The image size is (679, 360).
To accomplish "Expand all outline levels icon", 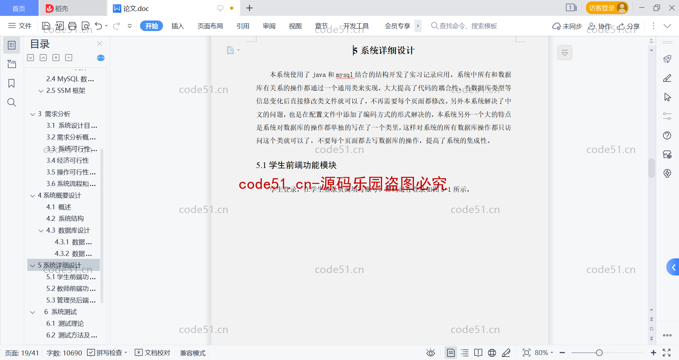I will (31, 58).
